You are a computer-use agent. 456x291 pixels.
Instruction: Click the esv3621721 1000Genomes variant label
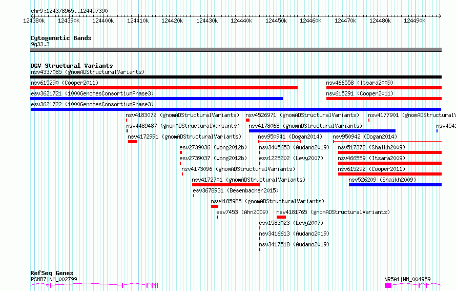(92, 93)
